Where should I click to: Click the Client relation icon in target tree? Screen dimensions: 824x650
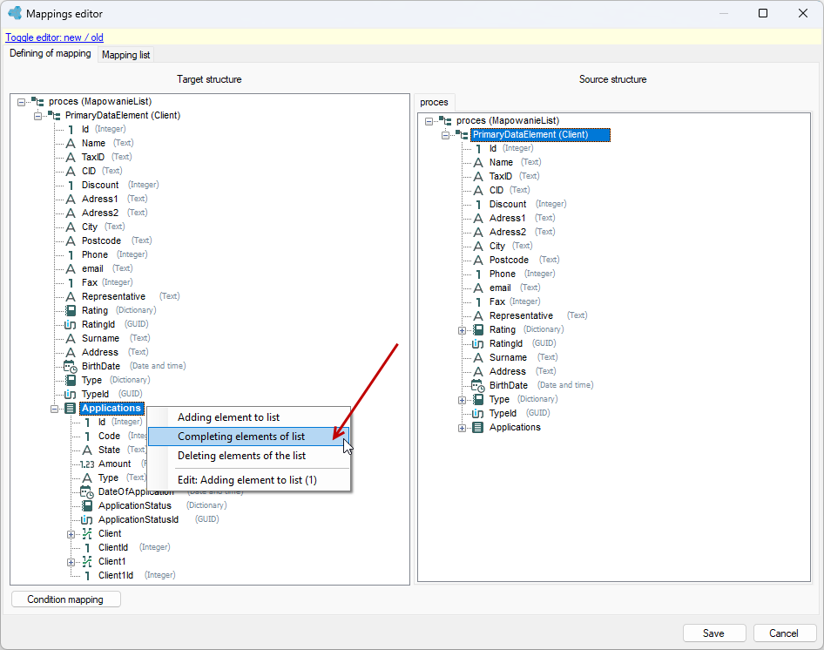click(x=87, y=534)
